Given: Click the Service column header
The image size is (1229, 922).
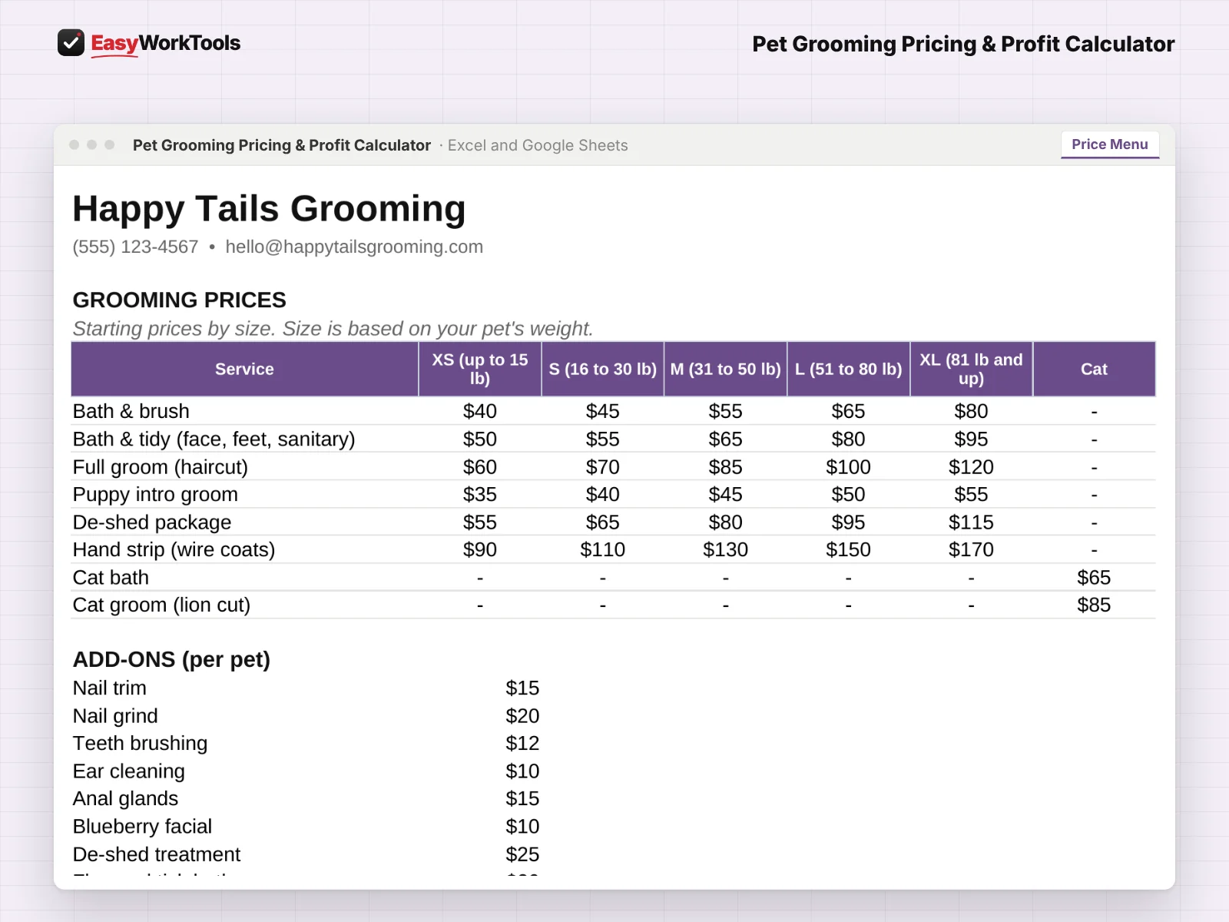Looking at the screenshot, I should pos(244,369).
